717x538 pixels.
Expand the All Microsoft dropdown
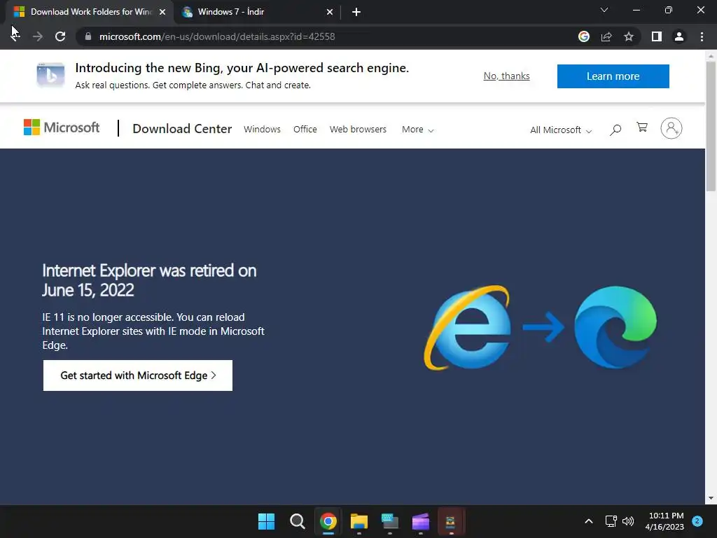click(x=561, y=130)
